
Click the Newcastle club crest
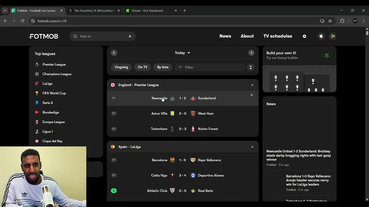click(x=172, y=98)
